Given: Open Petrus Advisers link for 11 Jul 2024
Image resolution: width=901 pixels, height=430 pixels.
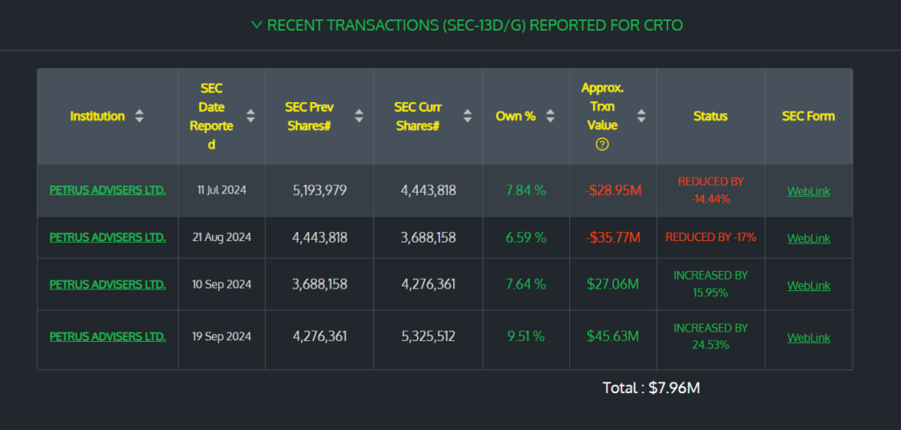Looking at the screenshot, I should click(107, 190).
